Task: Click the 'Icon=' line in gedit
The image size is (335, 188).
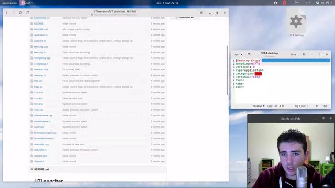Action: click(240, 87)
